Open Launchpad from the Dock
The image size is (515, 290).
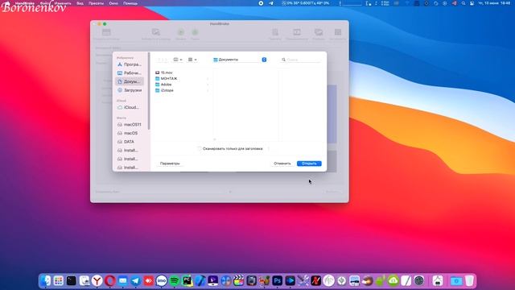click(59, 281)
